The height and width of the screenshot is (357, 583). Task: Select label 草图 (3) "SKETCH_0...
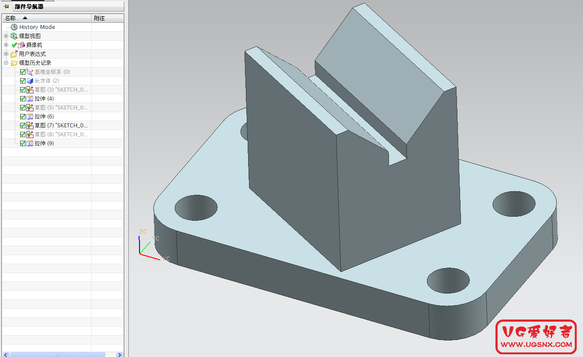61,90
